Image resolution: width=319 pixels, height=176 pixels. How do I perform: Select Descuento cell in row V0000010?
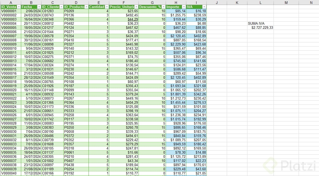coord(152,48)
